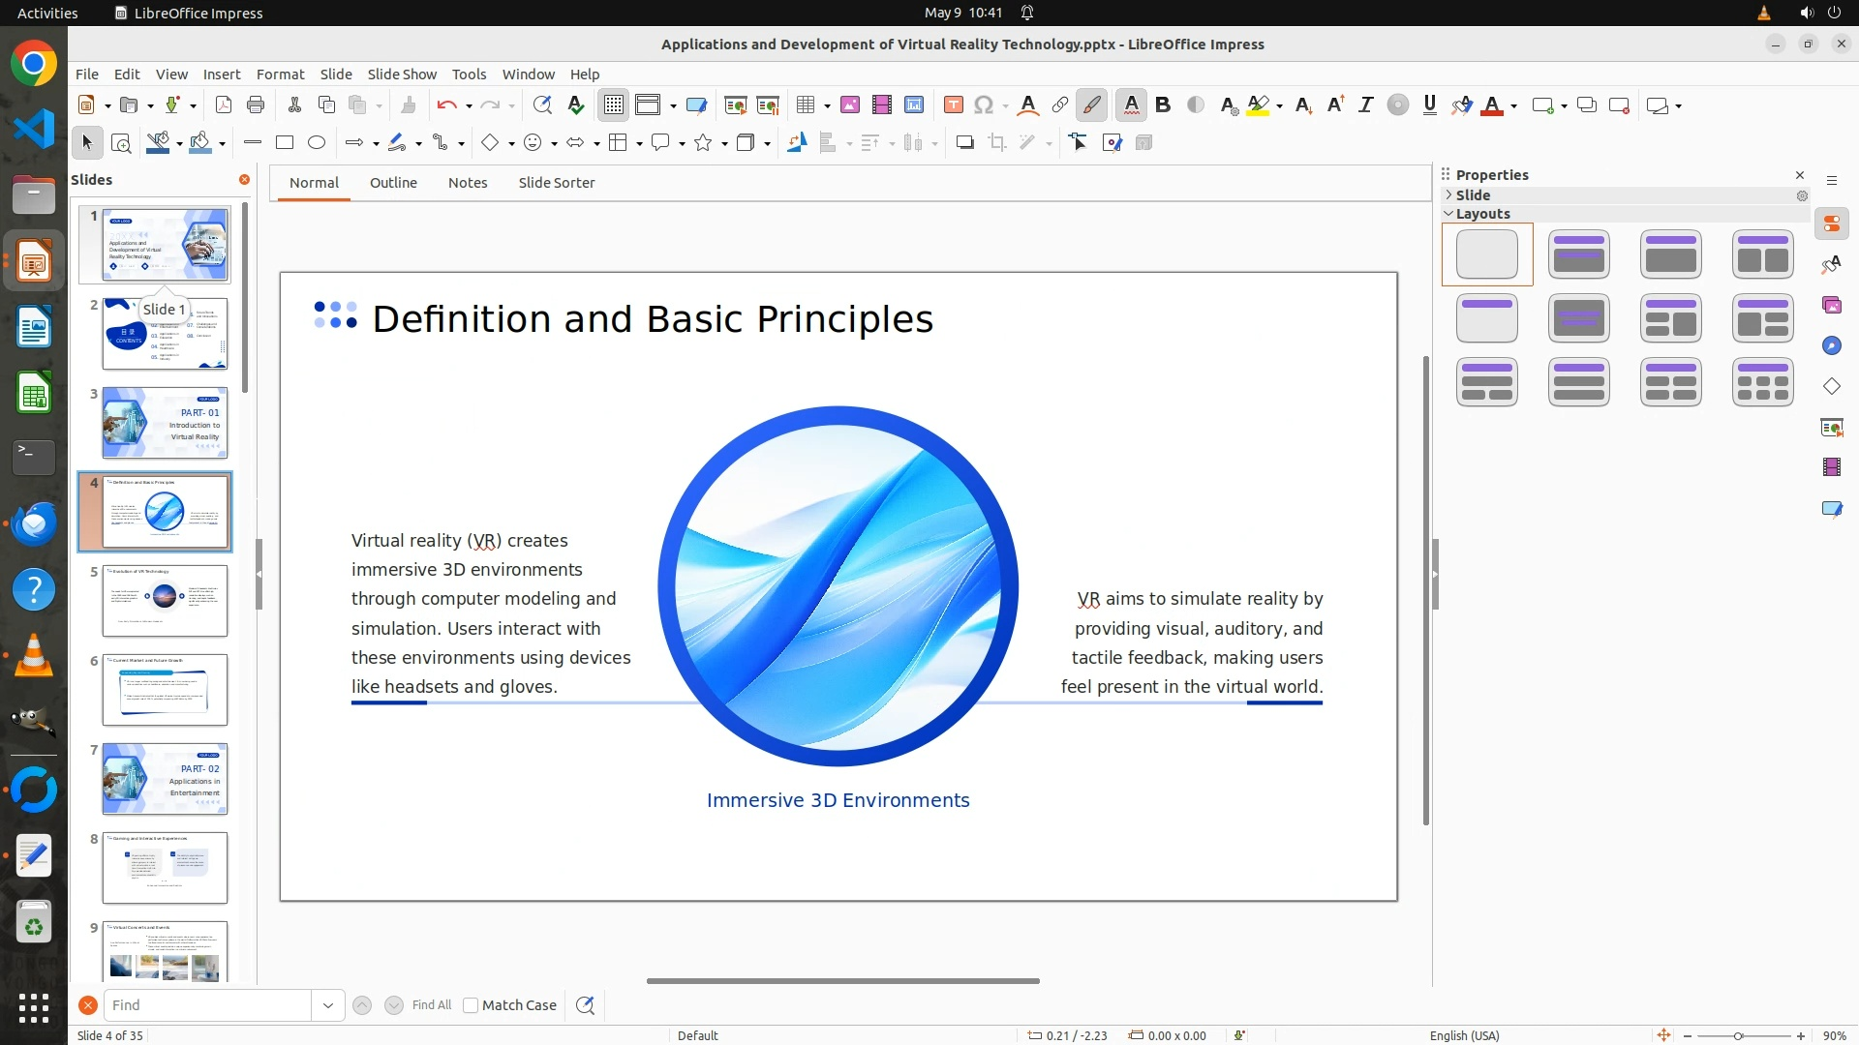Open the Find field history dropdown
Screen dimensions: 1859x1045
point(328,1005)
